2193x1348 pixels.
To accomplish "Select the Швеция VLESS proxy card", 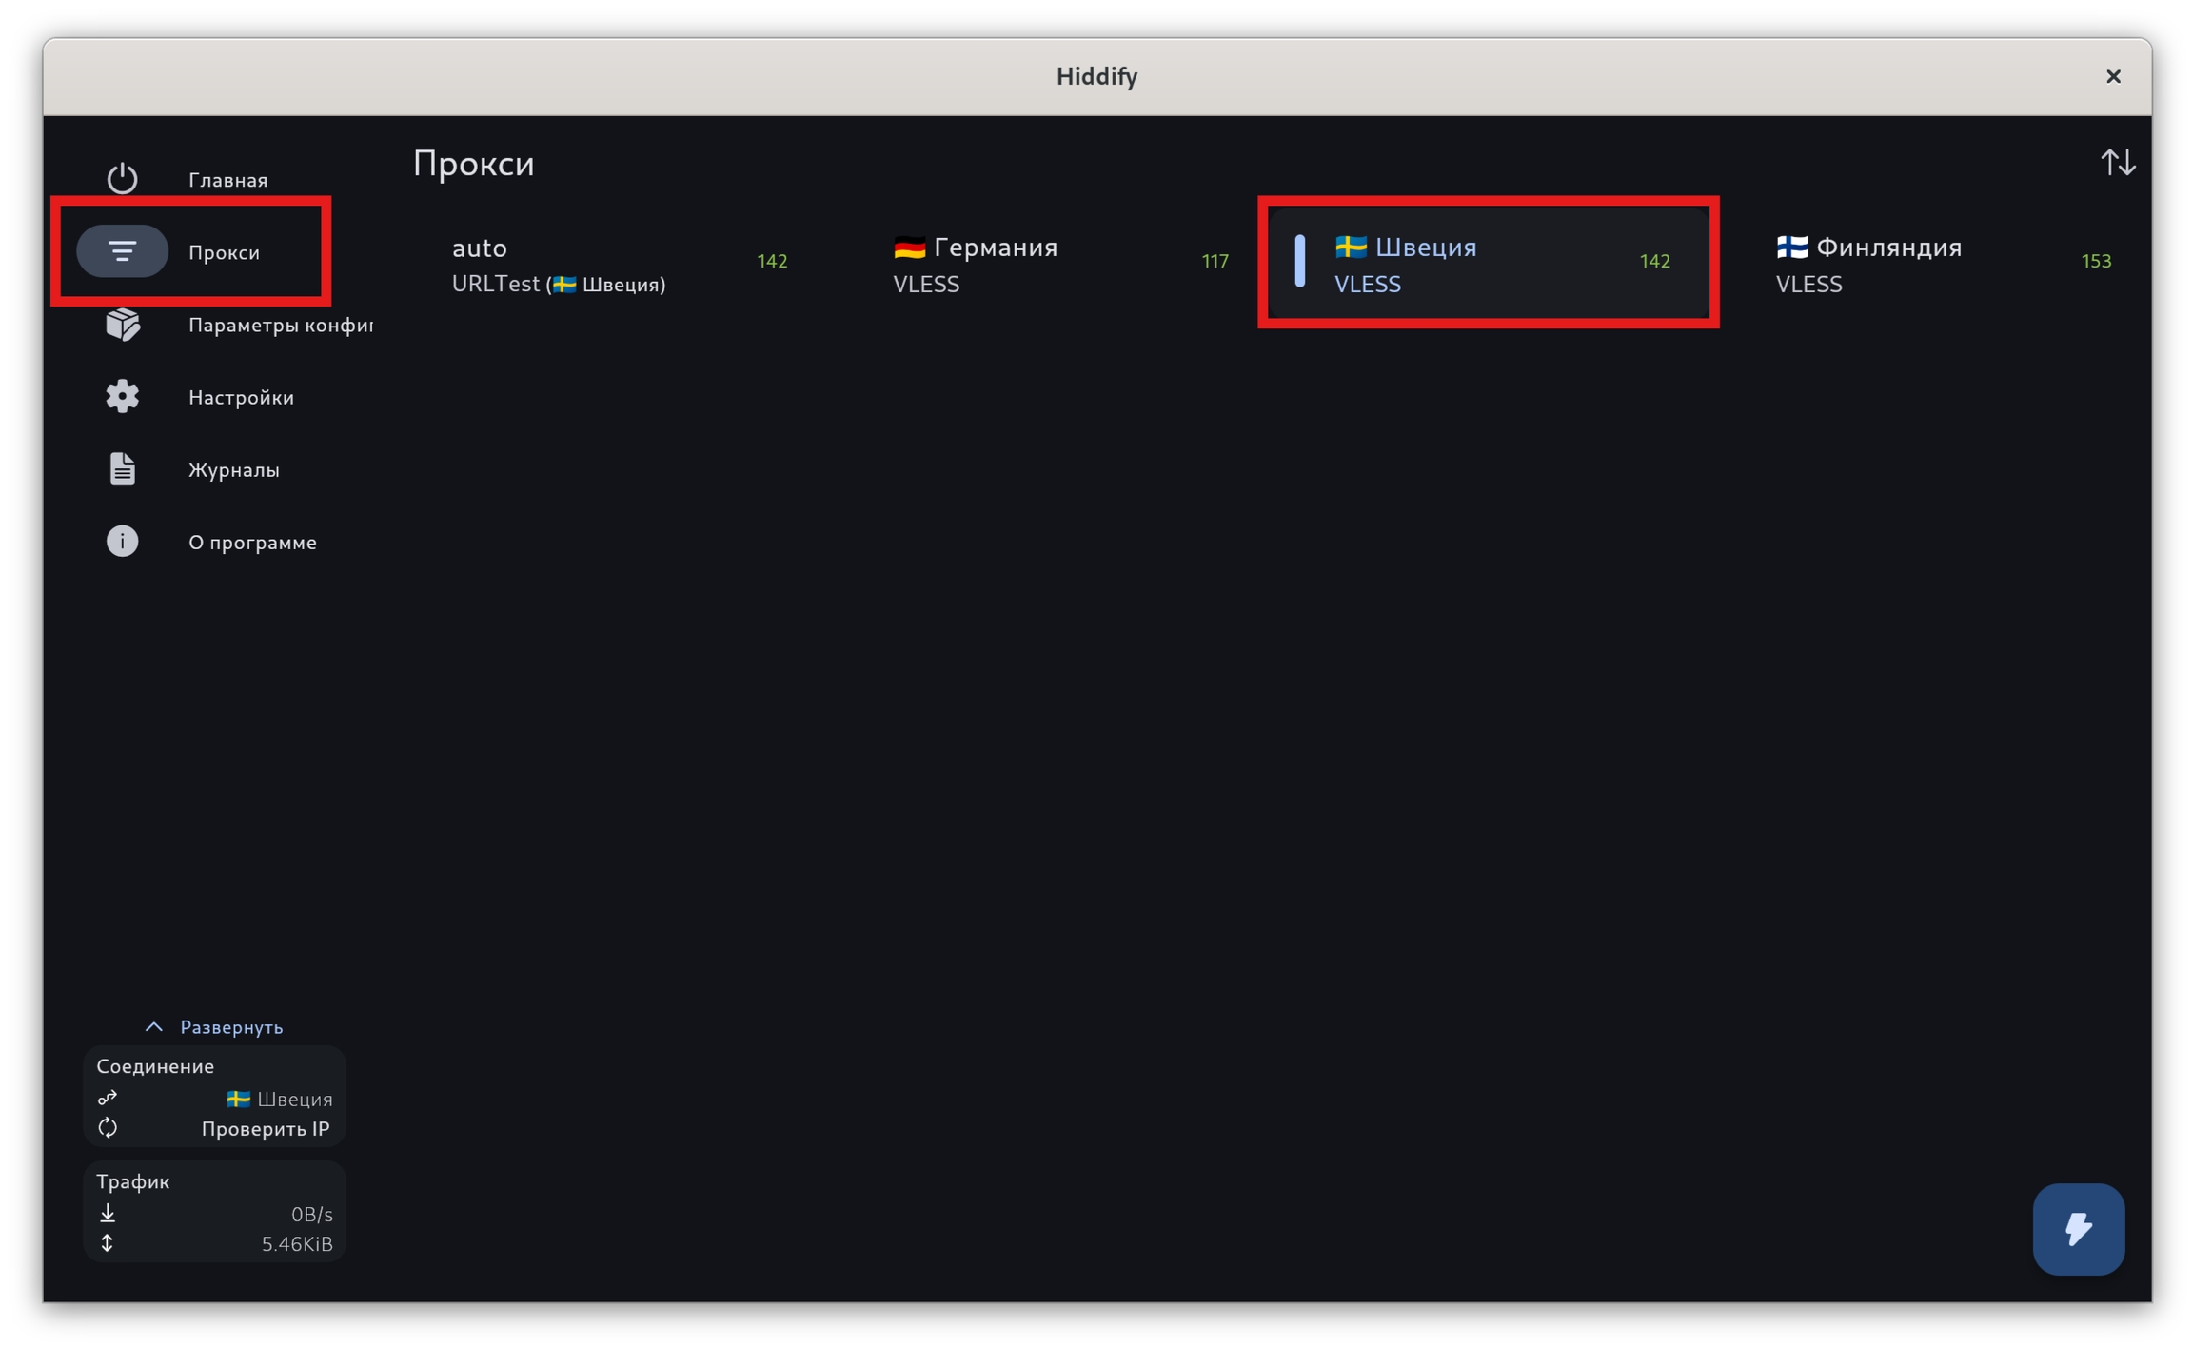I will tap(1490, 264).
